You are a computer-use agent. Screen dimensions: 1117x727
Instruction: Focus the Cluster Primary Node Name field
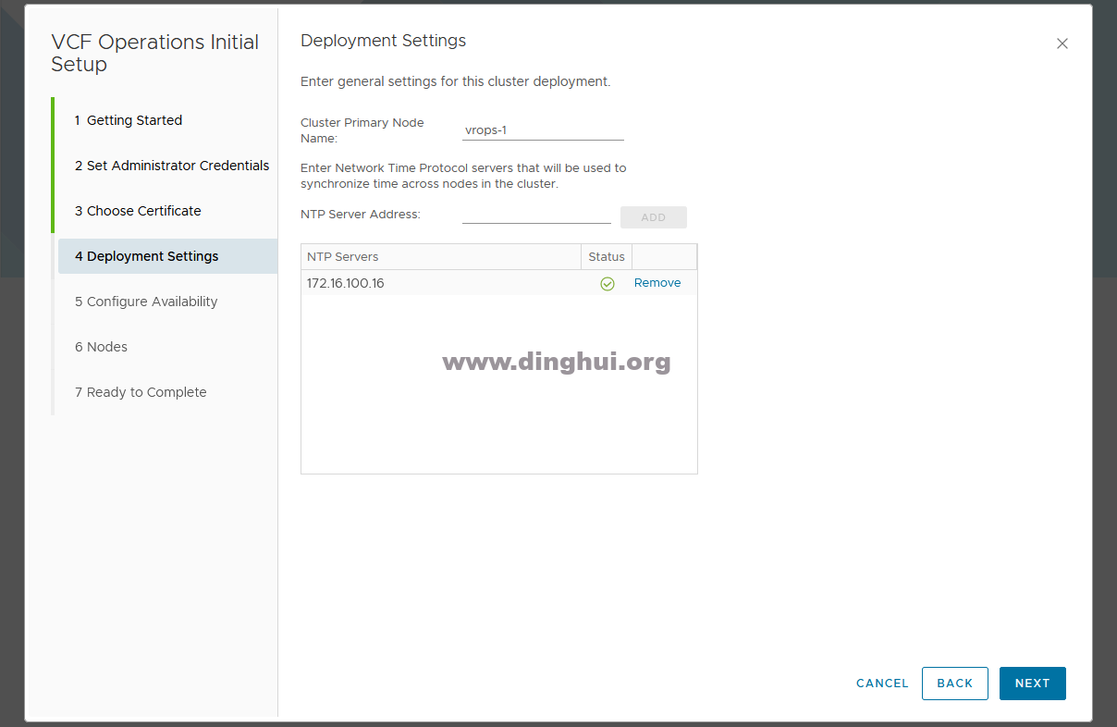[x=543, y=130]
